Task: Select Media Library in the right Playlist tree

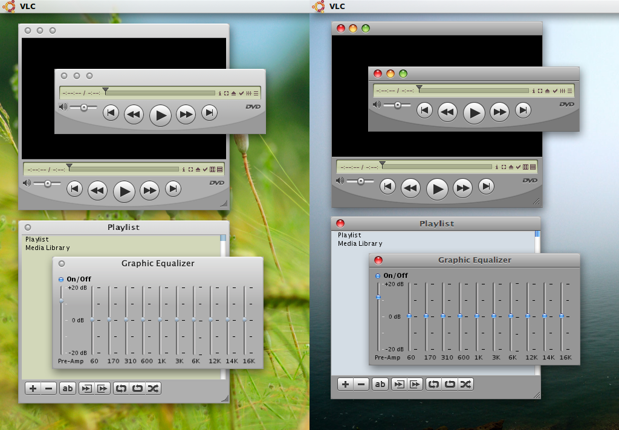Action: coord(360,244)
